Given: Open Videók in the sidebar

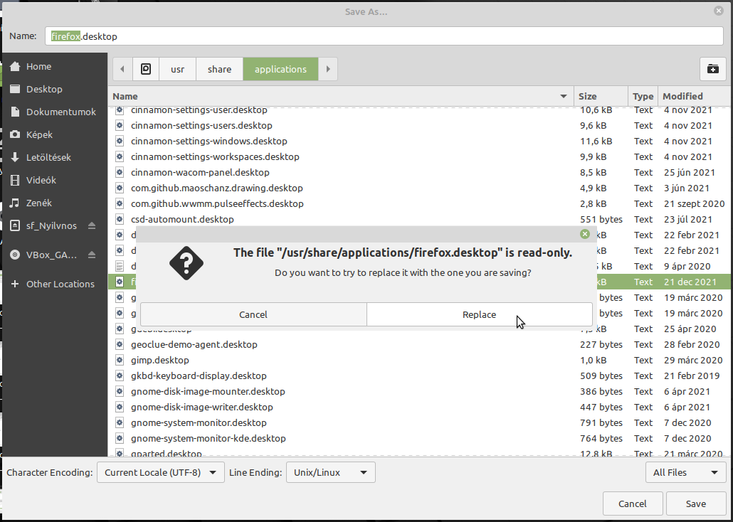Looking at the screenshot, I should click(x=55, y=180).
